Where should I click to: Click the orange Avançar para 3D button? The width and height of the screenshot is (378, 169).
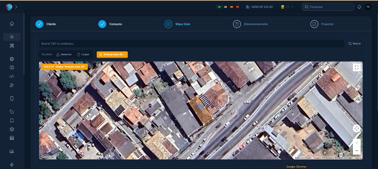click(112, 55)
